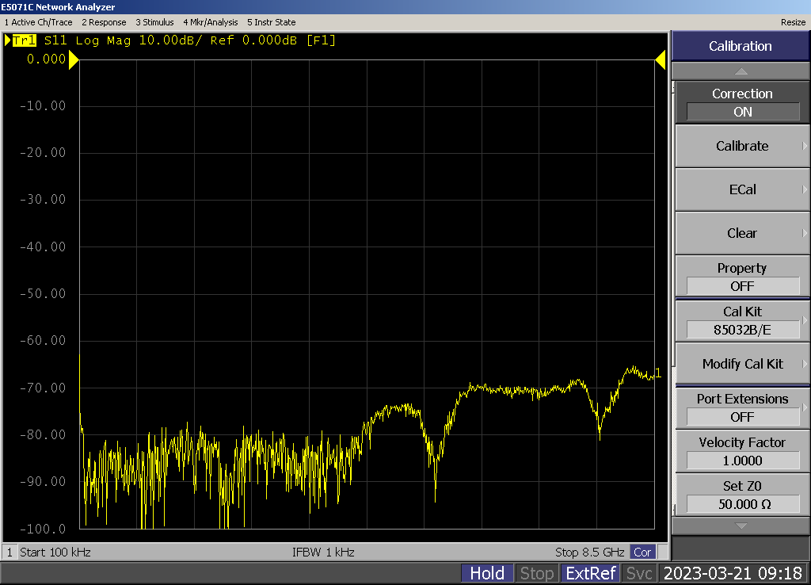Click the Resize button

click(793, 22)
